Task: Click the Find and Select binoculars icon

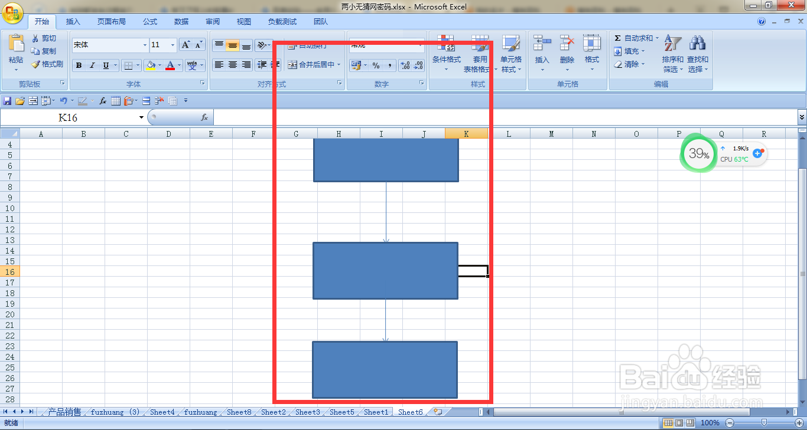Action: click(x=698, y=43)
